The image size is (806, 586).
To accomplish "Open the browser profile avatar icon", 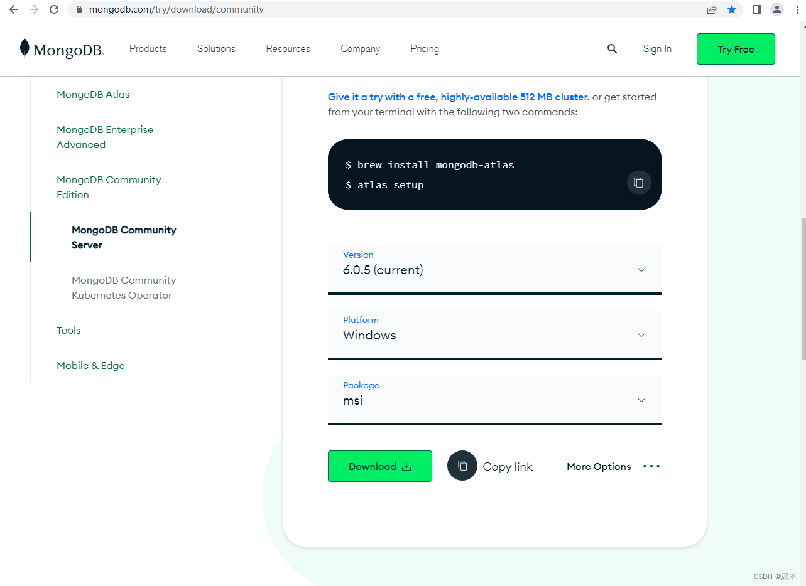I will click(x=777, y=9).
